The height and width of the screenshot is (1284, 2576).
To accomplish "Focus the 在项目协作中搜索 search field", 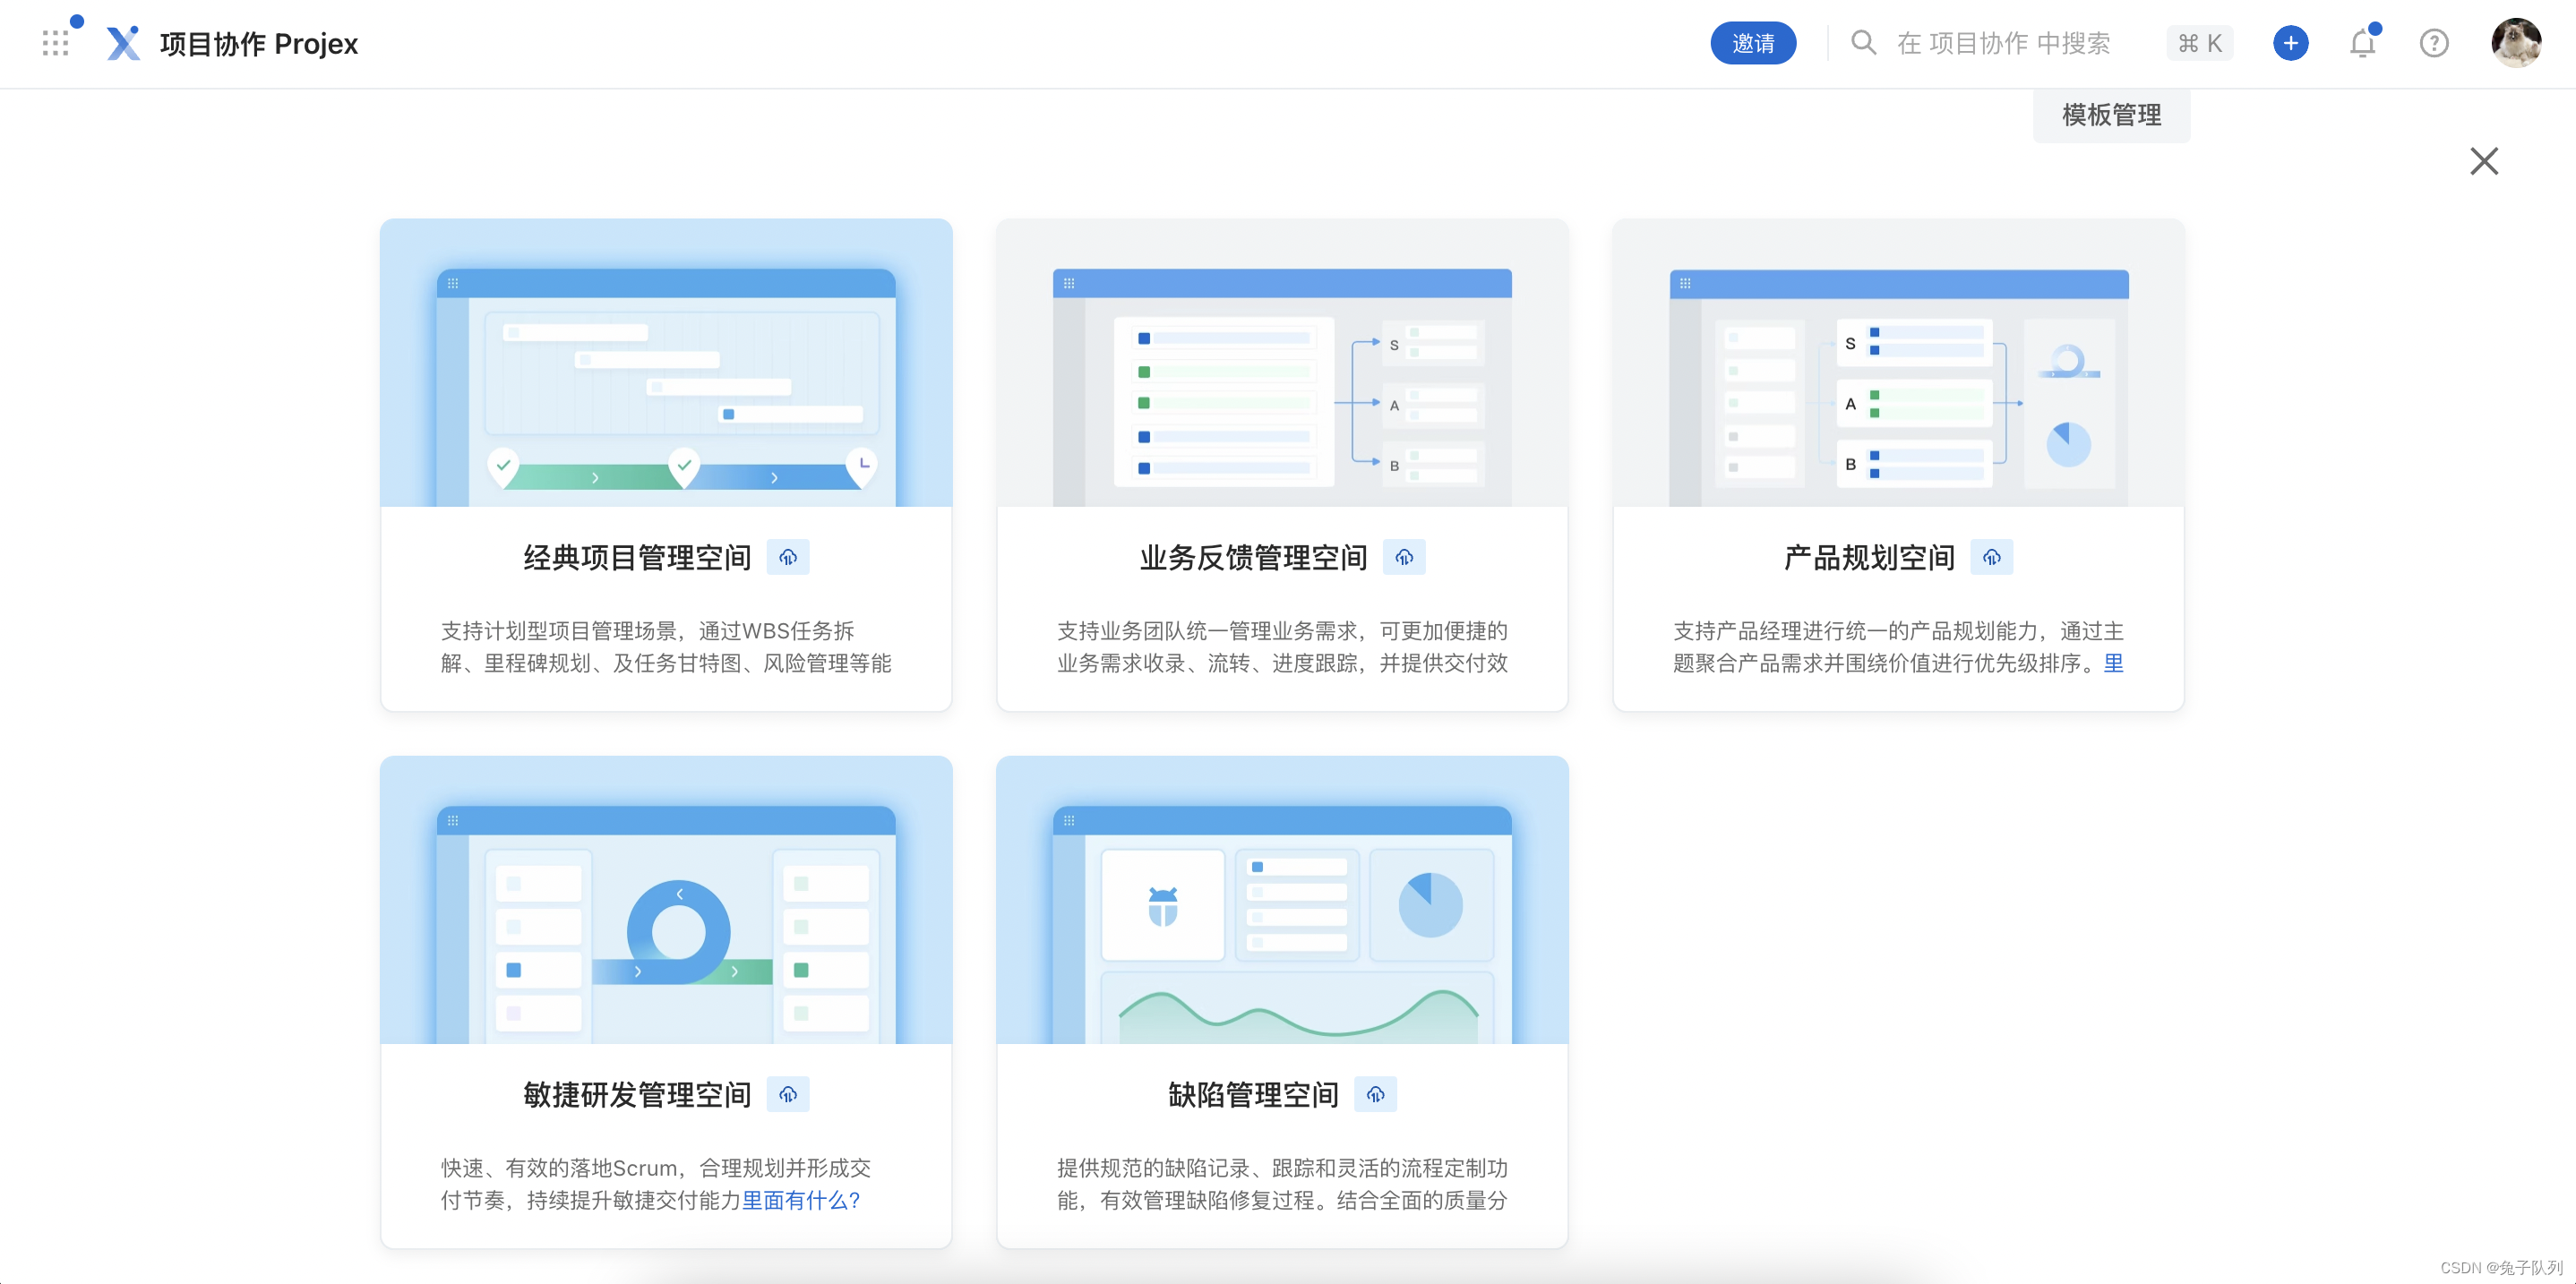I will (2003, 43).
